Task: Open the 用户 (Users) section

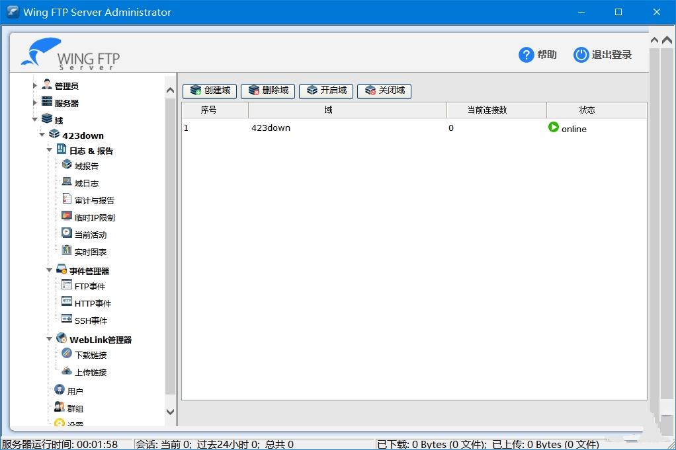Action: tap(76, 391)
